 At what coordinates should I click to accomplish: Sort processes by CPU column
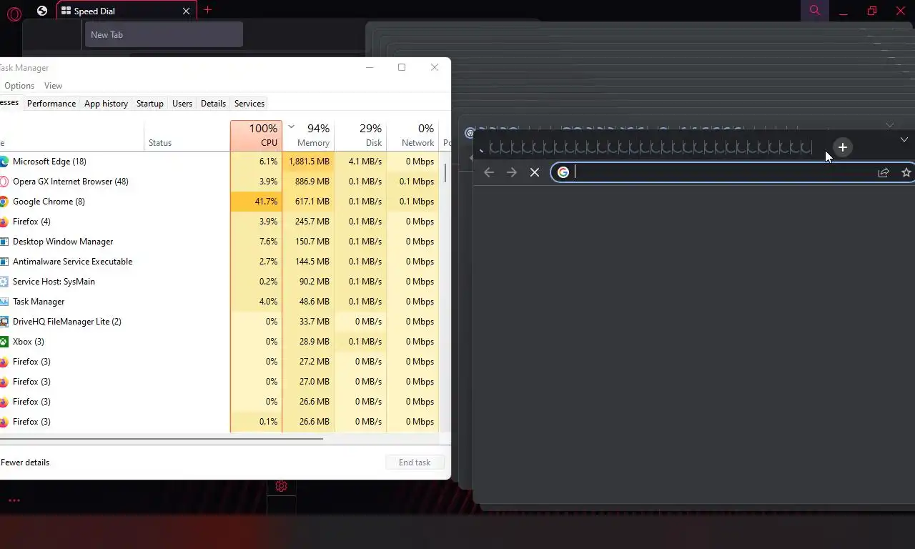[256, 135]
